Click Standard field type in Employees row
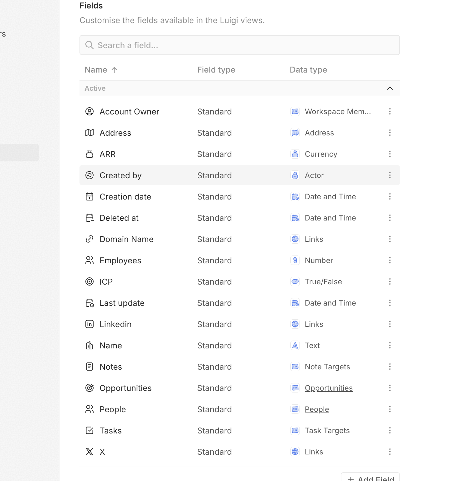This screenshot has height=481, width=450. tap(214, 261)
